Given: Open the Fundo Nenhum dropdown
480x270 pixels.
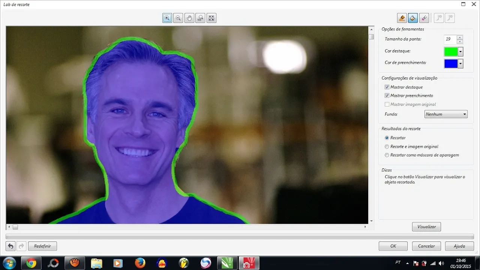Looking at the screenshot, I should tap(446, 114).
